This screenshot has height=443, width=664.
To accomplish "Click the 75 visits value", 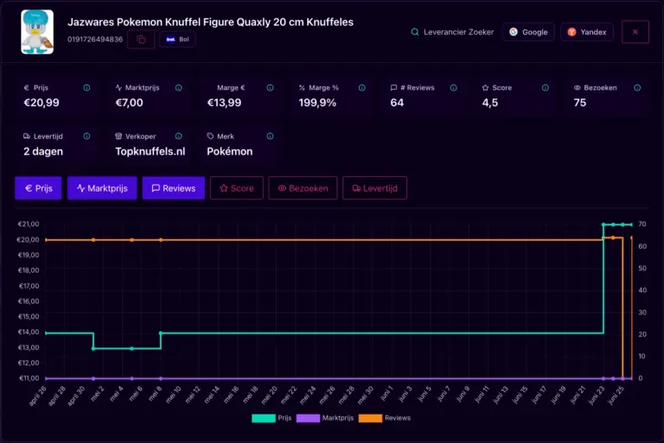I will (x=580, y=103).
